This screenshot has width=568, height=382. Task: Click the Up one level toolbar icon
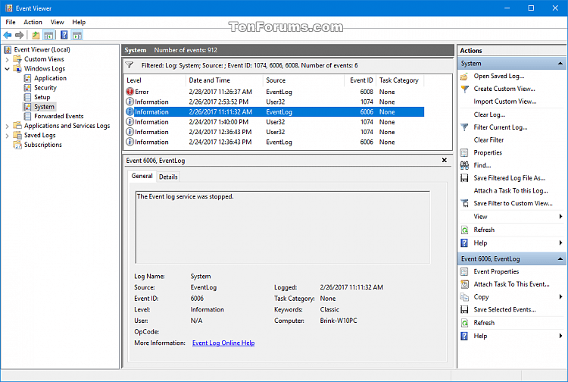click(36, 35)
